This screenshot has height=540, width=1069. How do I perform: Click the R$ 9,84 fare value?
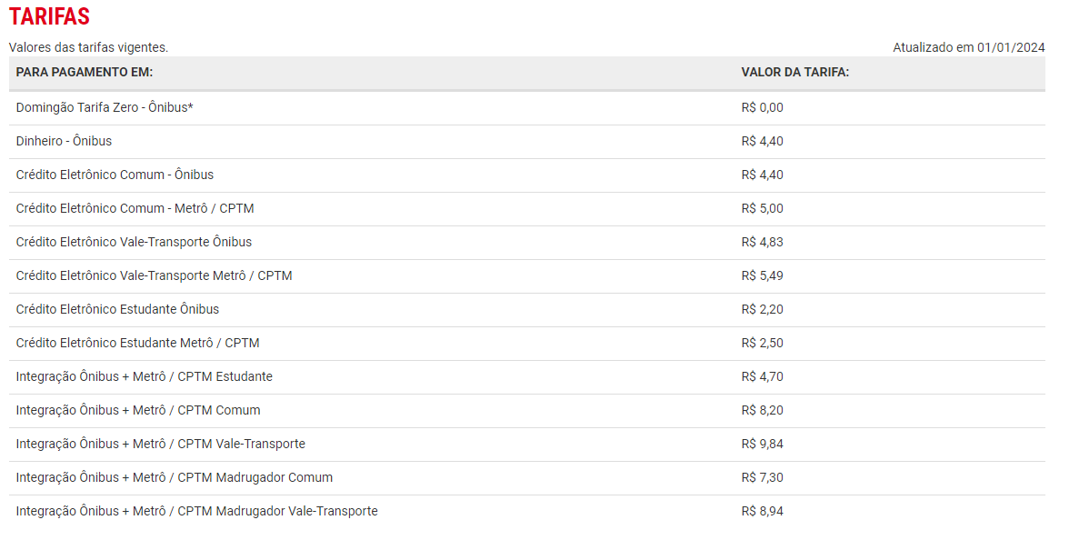[x=762, y=444]
